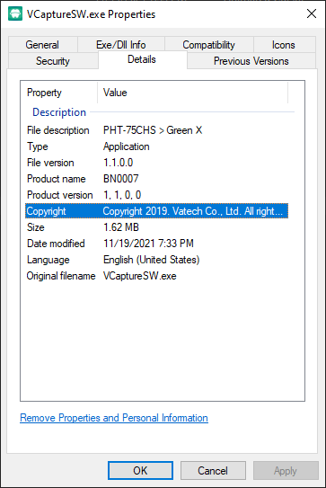The height and width of the screenshot is (488, 326).
Task: Click the Cancel button
Action: click(213, 470)
